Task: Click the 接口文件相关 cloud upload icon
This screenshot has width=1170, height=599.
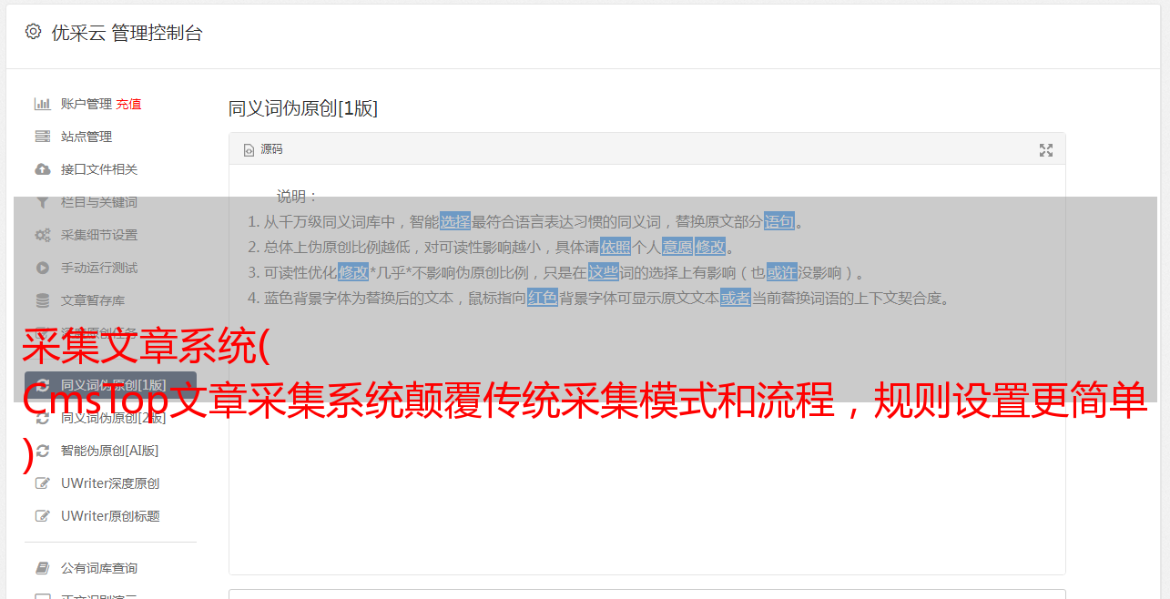Action: 42,169
